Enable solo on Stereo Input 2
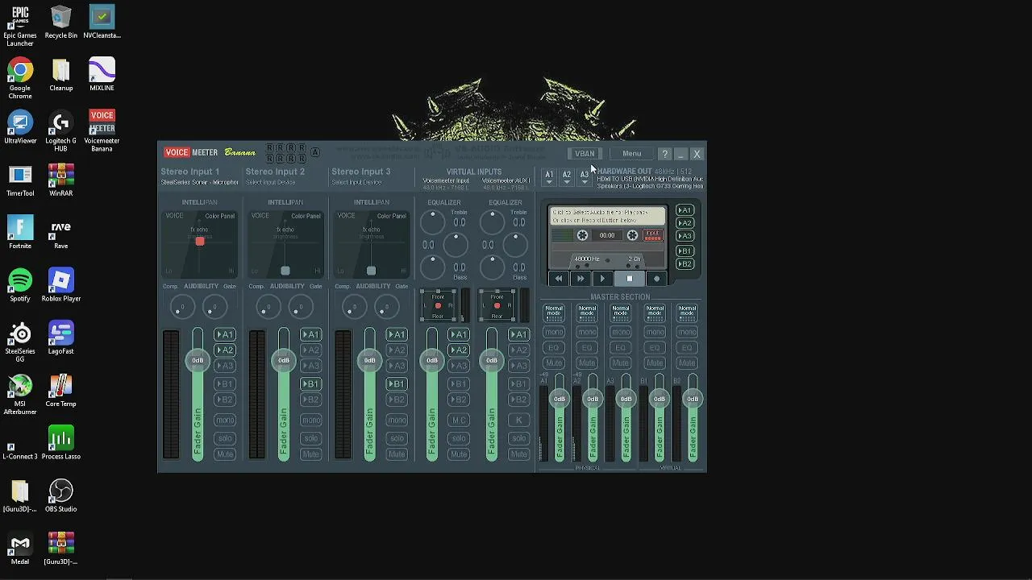Viewport: 1032px width, 580px height. (310, 438)
